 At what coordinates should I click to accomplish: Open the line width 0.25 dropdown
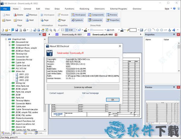119,30
